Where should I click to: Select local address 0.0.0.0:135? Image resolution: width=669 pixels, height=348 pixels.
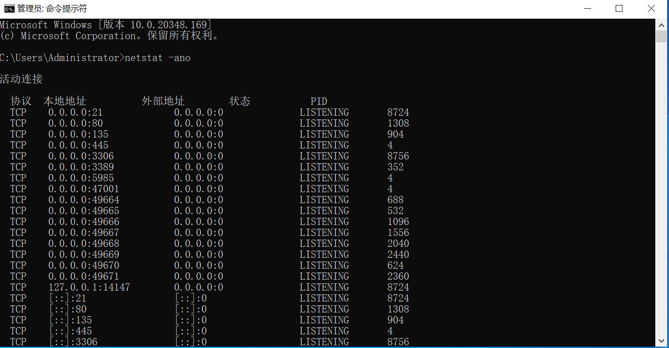coord(78,134)
